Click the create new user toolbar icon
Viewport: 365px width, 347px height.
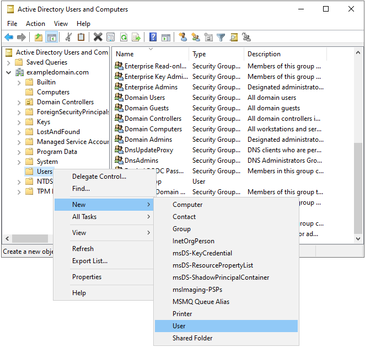182,38
